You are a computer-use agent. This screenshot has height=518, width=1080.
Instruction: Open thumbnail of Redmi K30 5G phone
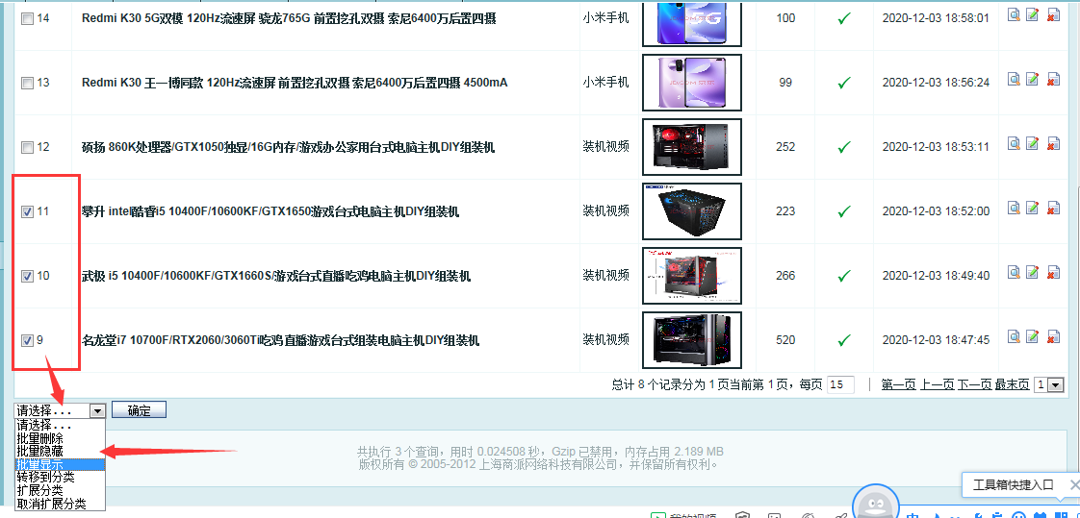pyautogui.click(x=691, y=23)
